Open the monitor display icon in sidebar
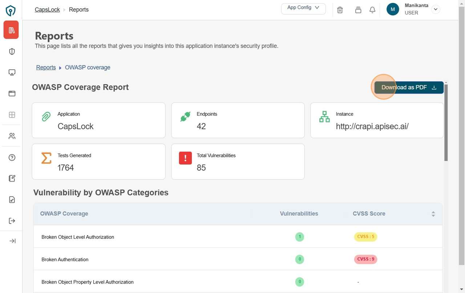This screenshot has height=293, width=465. [12, 73]
